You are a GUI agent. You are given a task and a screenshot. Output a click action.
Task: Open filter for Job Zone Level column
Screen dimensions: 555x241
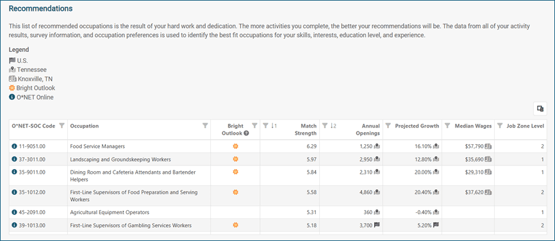click(500, 126)
